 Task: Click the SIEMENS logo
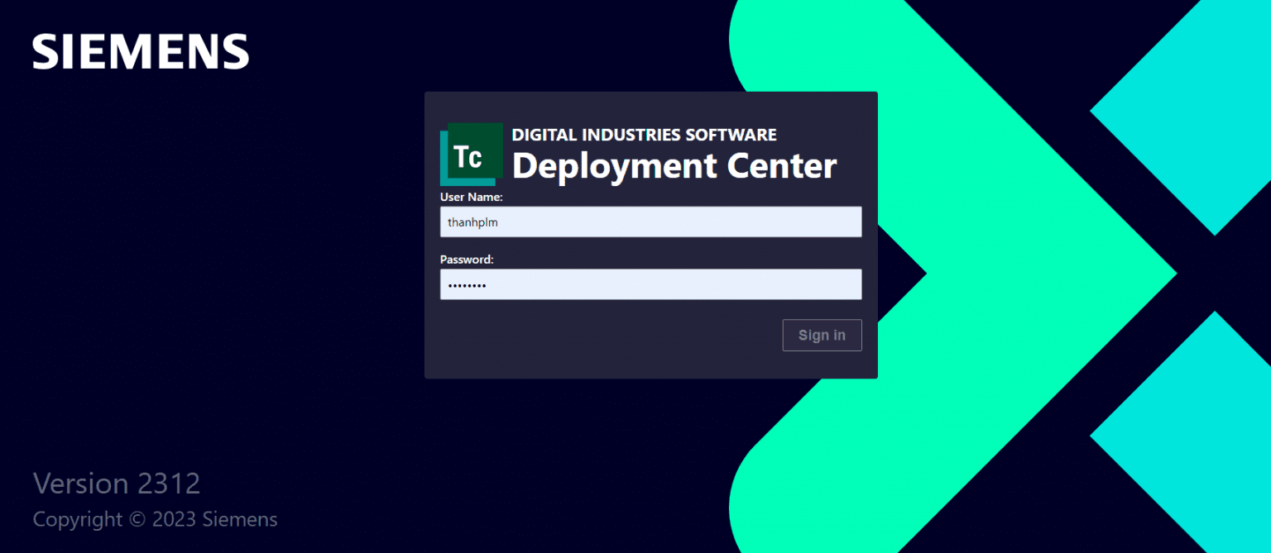[139, 50]
